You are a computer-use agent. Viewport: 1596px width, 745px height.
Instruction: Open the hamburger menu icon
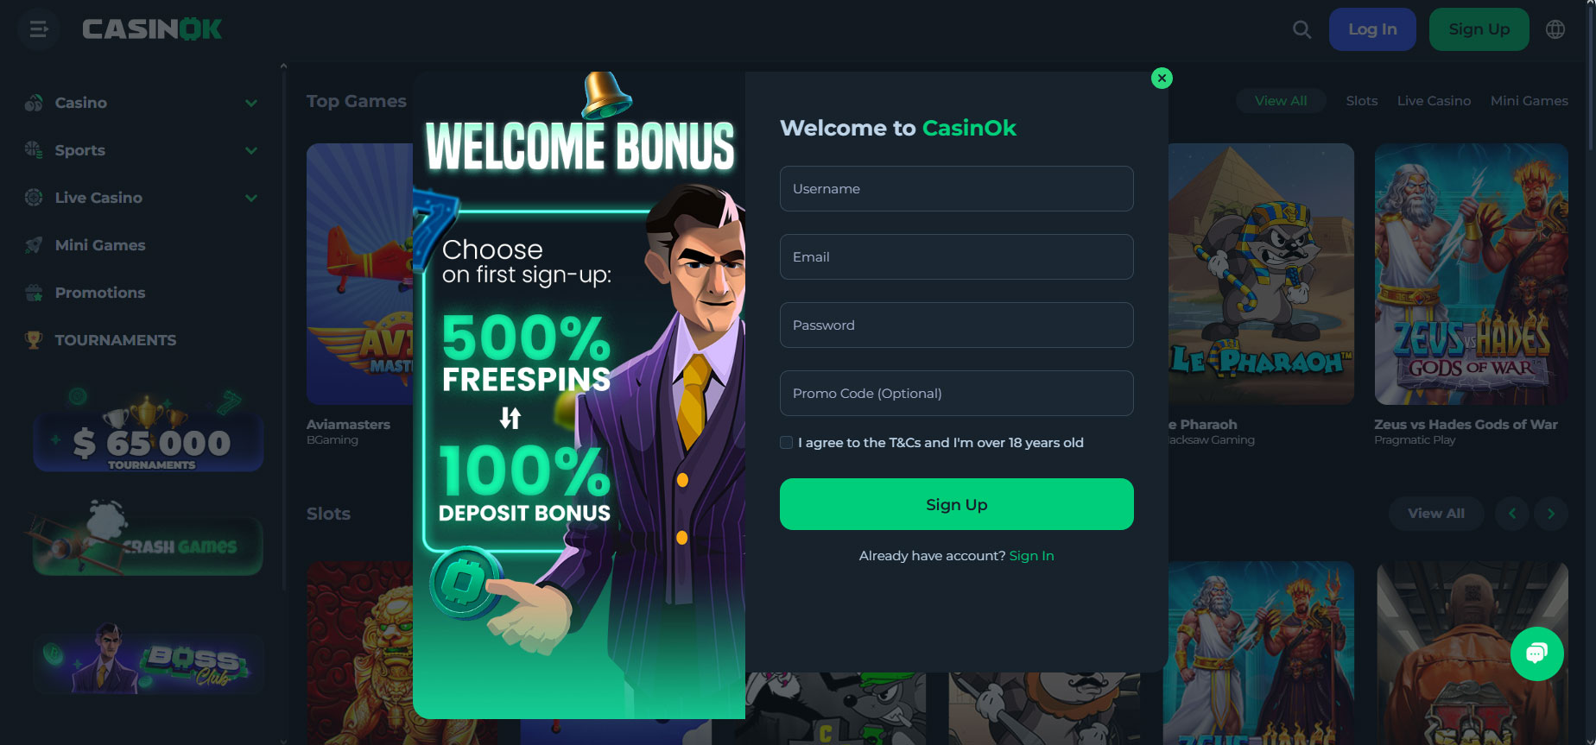coord(38,29)
